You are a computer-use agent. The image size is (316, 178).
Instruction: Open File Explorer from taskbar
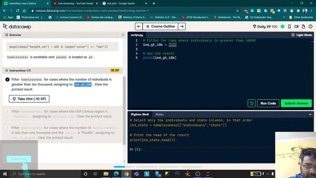click(106, 174)
